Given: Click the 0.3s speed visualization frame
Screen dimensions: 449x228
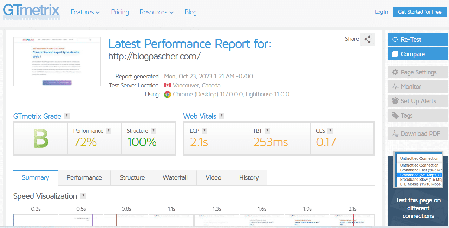Looking at the screenshot, I should [x=35, y=221].
